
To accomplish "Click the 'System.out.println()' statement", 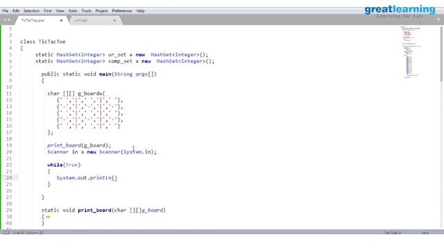I will (87, 178).
